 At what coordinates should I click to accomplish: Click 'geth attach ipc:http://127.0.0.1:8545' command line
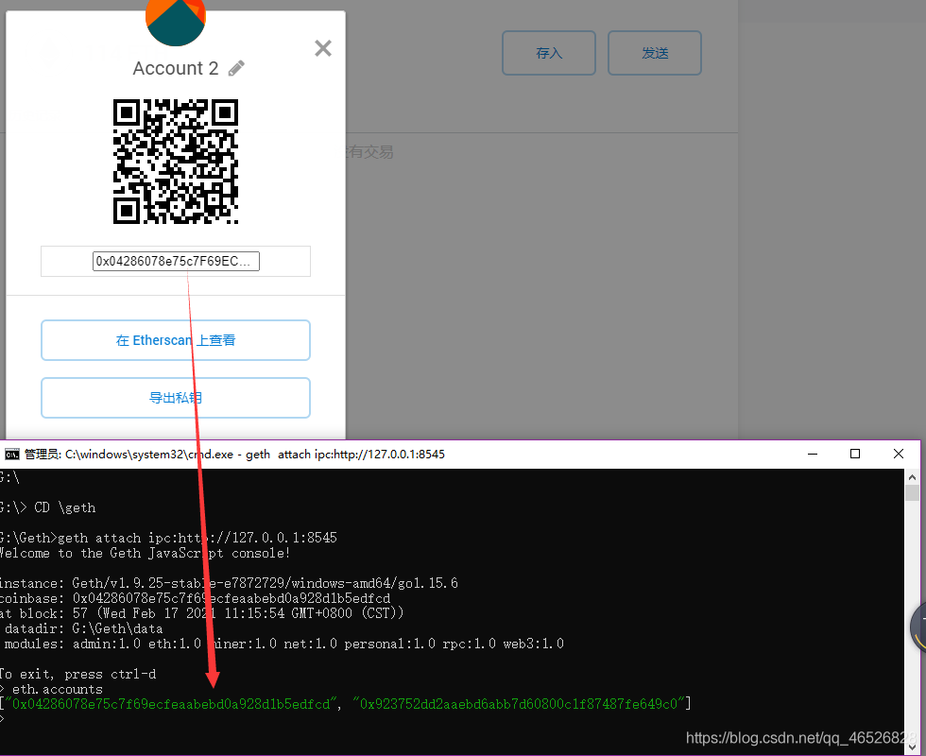(168, 538)
